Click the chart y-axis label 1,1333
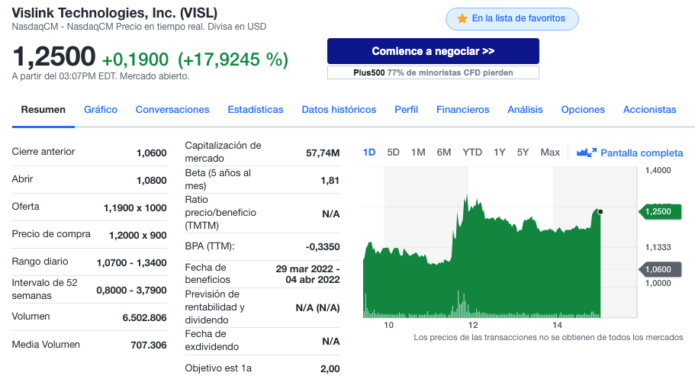695x392 pixels. [x=658, y=247]
